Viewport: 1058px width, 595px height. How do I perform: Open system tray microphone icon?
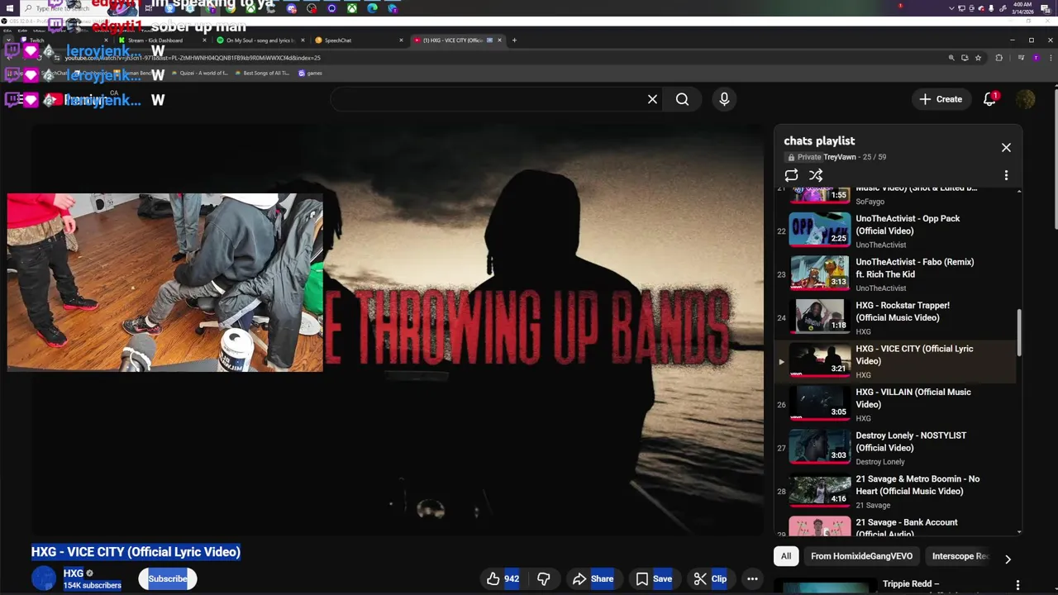click(x=989, y=8)
